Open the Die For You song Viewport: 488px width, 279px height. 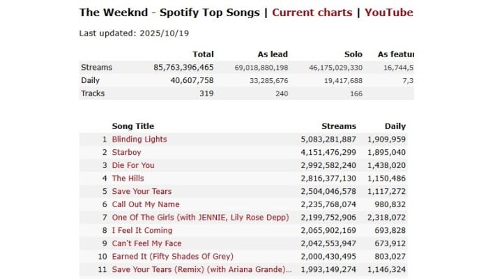pyautogui.click(x=133, y=165)
